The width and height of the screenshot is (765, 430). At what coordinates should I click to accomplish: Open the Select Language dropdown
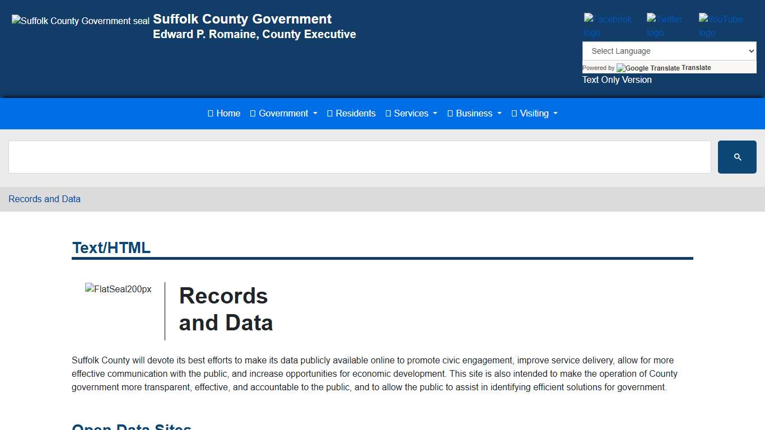(x=669, y=50)
